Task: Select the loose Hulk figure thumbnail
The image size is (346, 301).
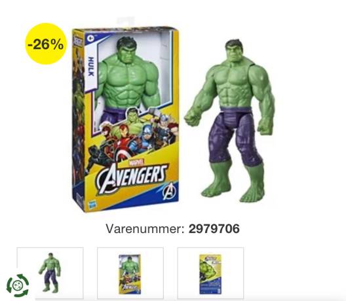Action: click(50, 273)
